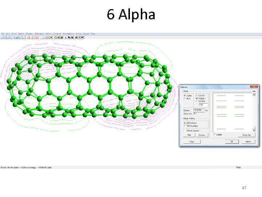Screen dimensions: 262x197
Task: Confirm Orbitals dialog with OK
Action: (x=232, y=142)
